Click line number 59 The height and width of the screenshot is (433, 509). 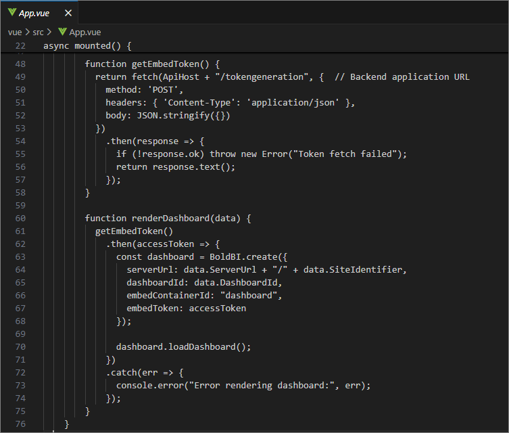pyautogui.click(x=20, y=205)
